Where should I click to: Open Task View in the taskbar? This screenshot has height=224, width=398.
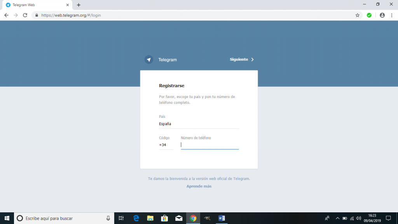coord(121,218)
